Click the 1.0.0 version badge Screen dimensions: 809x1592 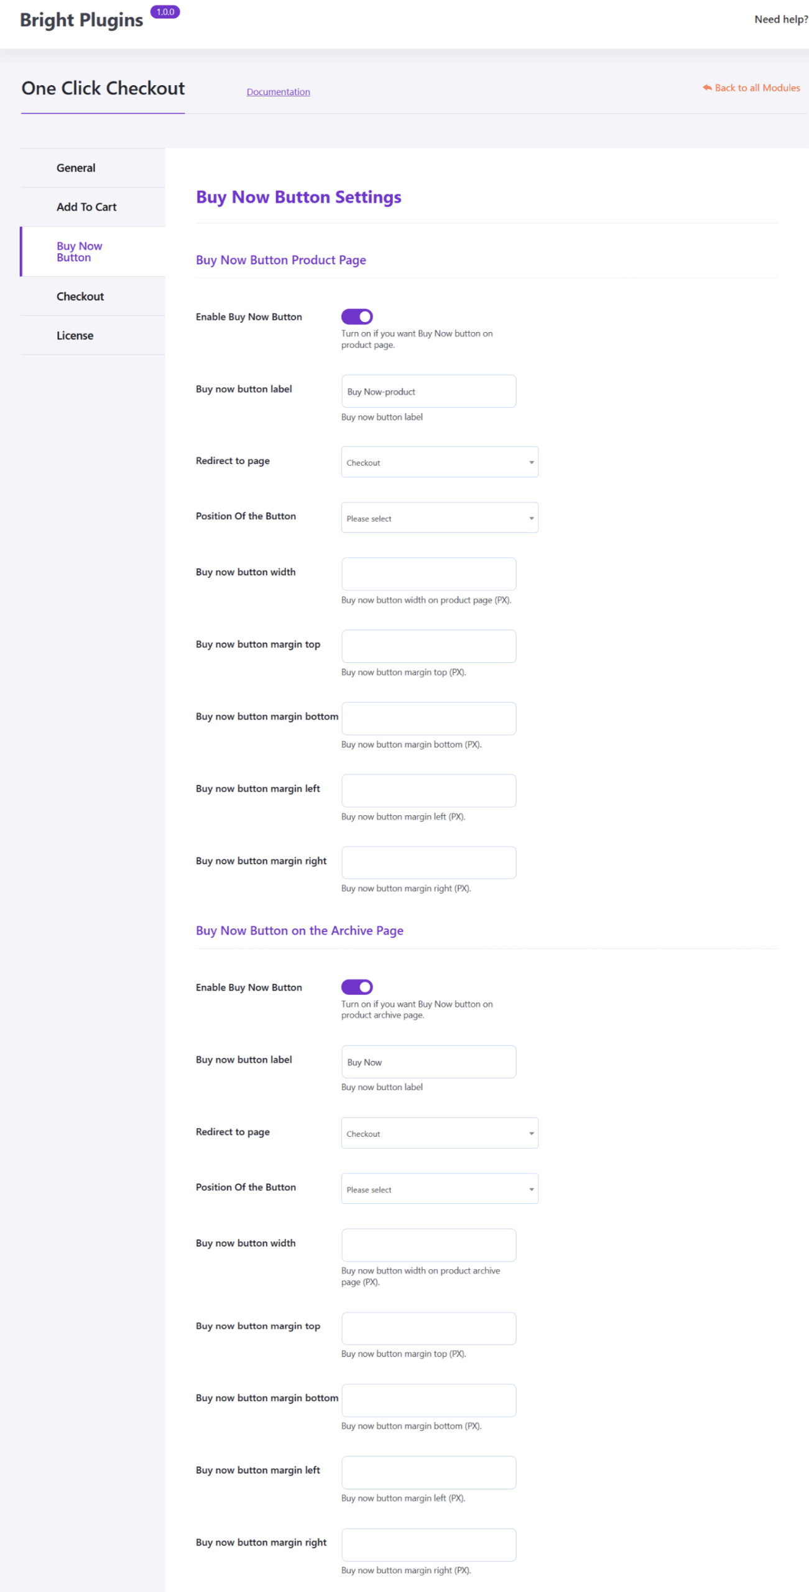tap(164, 11)
